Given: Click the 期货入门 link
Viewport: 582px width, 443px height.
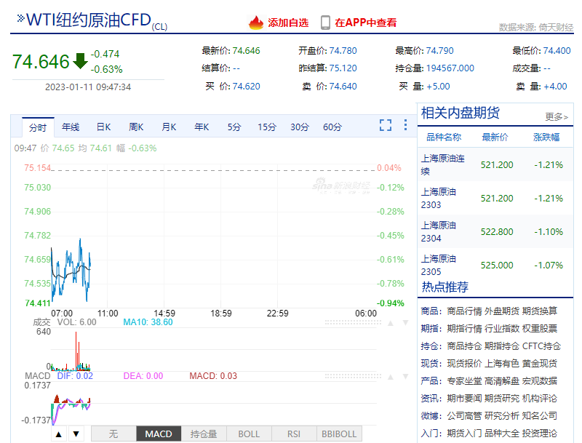Looking at the screenshot, I should (464, 434).
